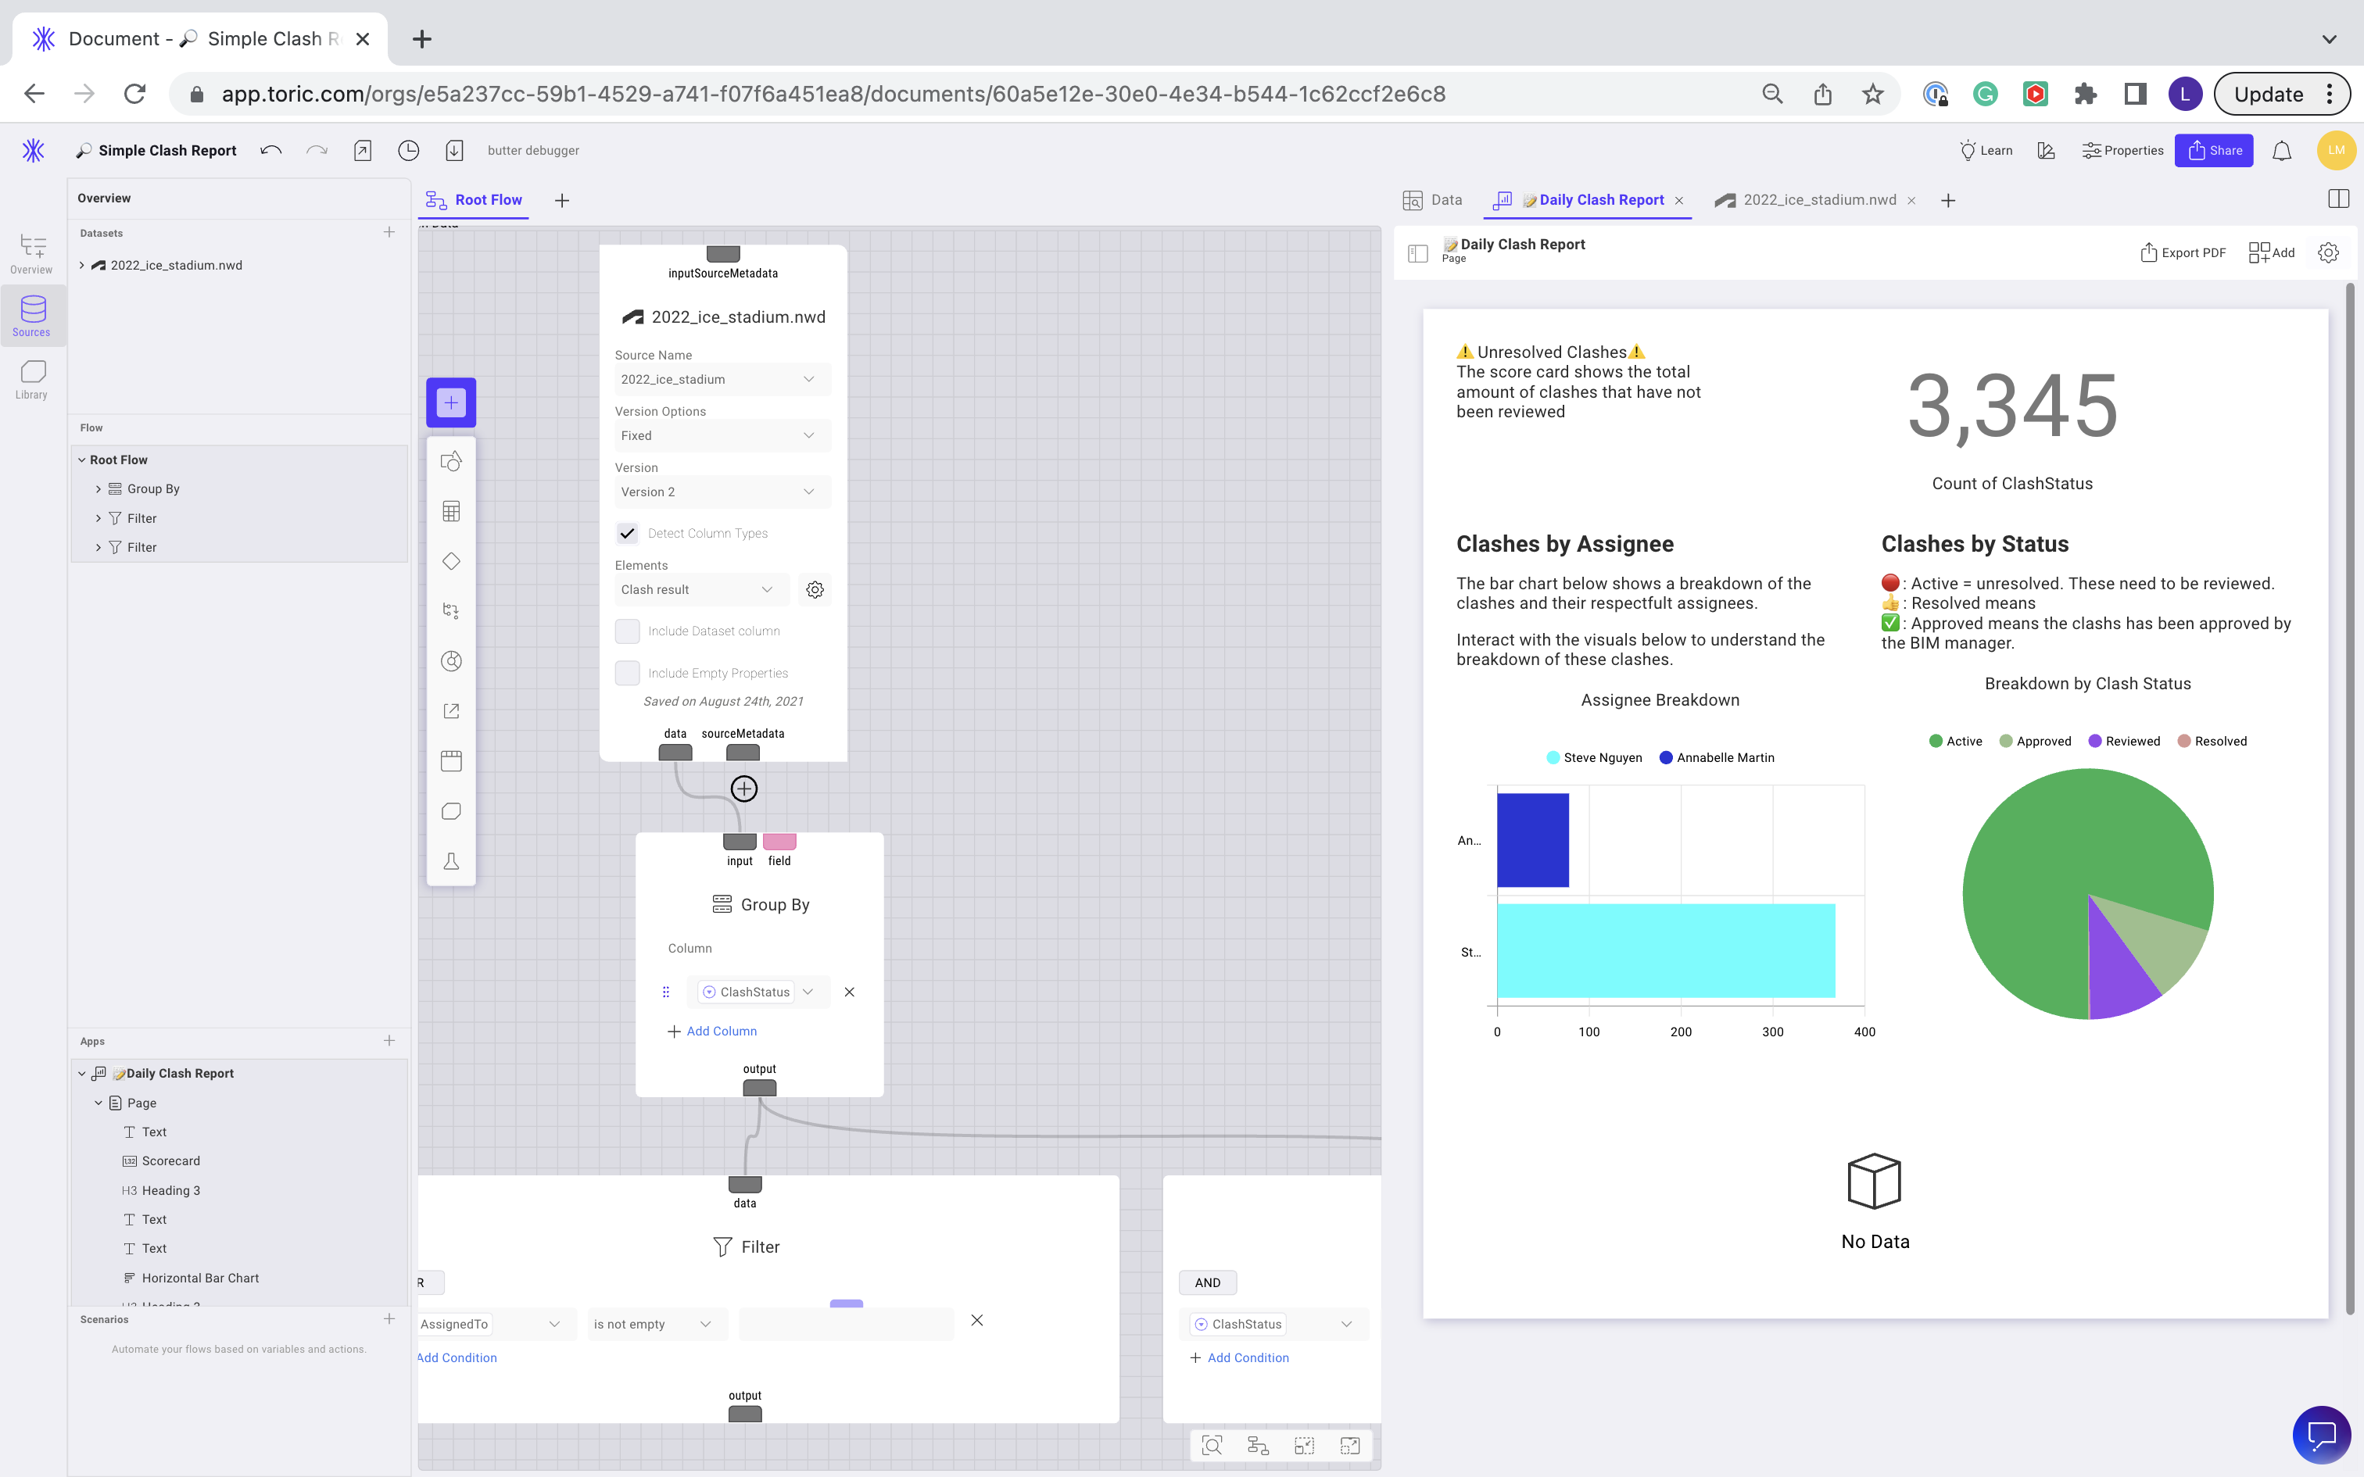This screenshot has height=1477, width=2364.
Task: Open Group By column settings gear icon
Action: coord(815,589)
